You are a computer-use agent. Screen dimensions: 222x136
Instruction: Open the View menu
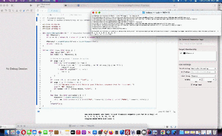37,1
